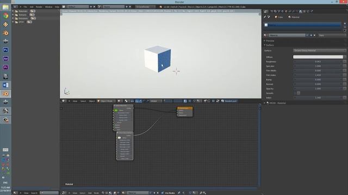Viewport: 348px width, 195px height.
Task: Open After Effects from the taskbar
Action: coord(5,59)
